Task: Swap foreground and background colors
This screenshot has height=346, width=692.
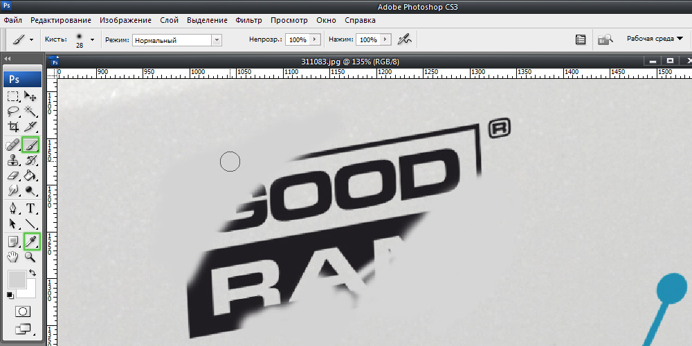Action: point(32,273)
